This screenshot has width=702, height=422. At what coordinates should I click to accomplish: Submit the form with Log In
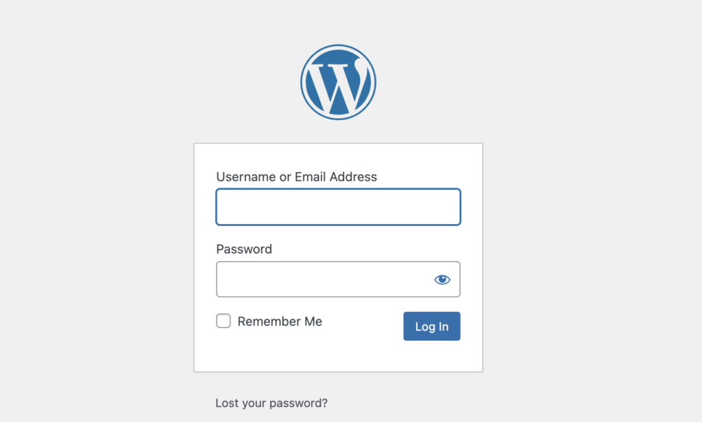pos(431,327)
